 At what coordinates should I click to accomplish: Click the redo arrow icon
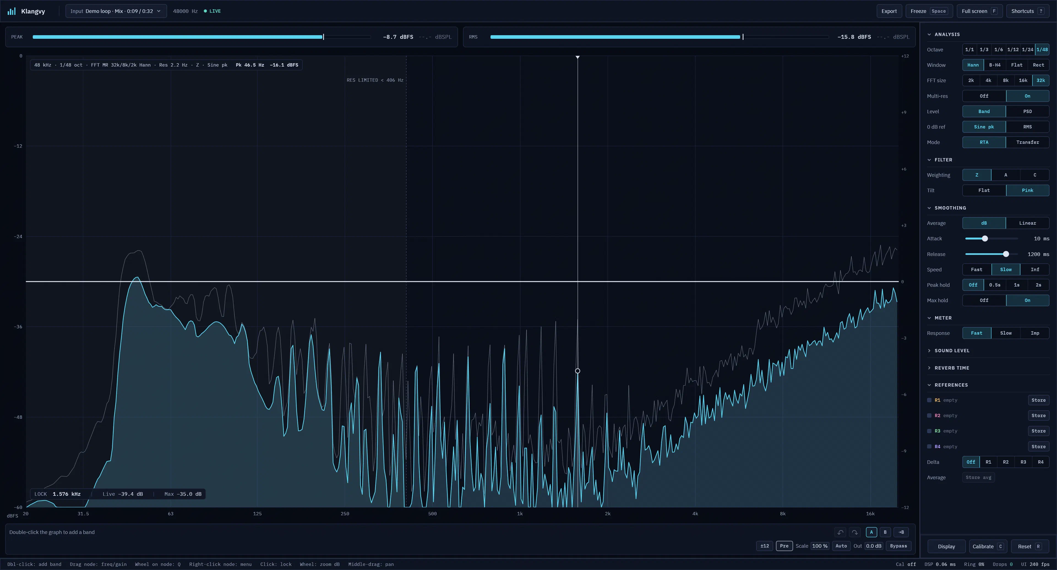(855, 532)
